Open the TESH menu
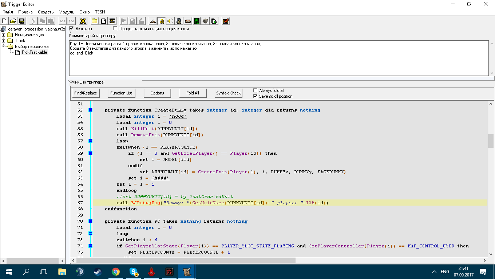Screen dimensions: 495x279 (x=100, y=12)
